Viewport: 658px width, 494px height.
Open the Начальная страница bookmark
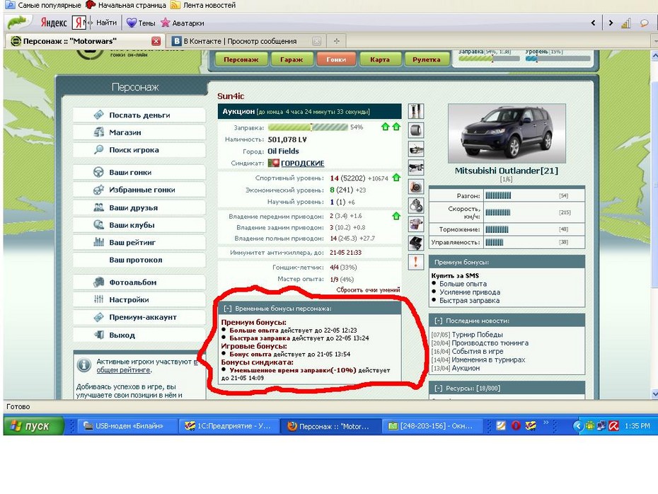125,6
